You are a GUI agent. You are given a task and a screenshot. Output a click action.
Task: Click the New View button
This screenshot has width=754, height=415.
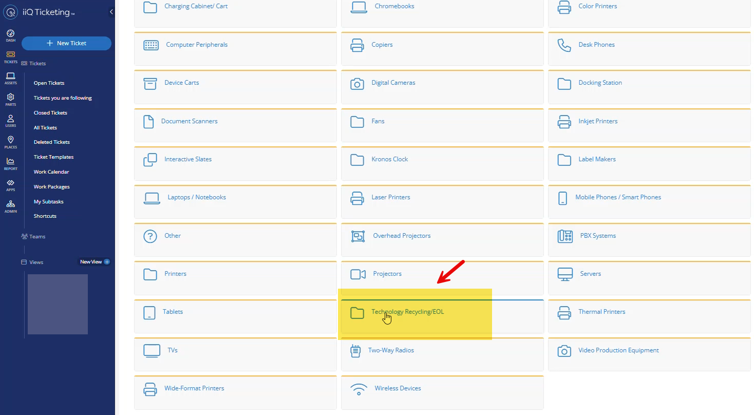pos(94,261)
